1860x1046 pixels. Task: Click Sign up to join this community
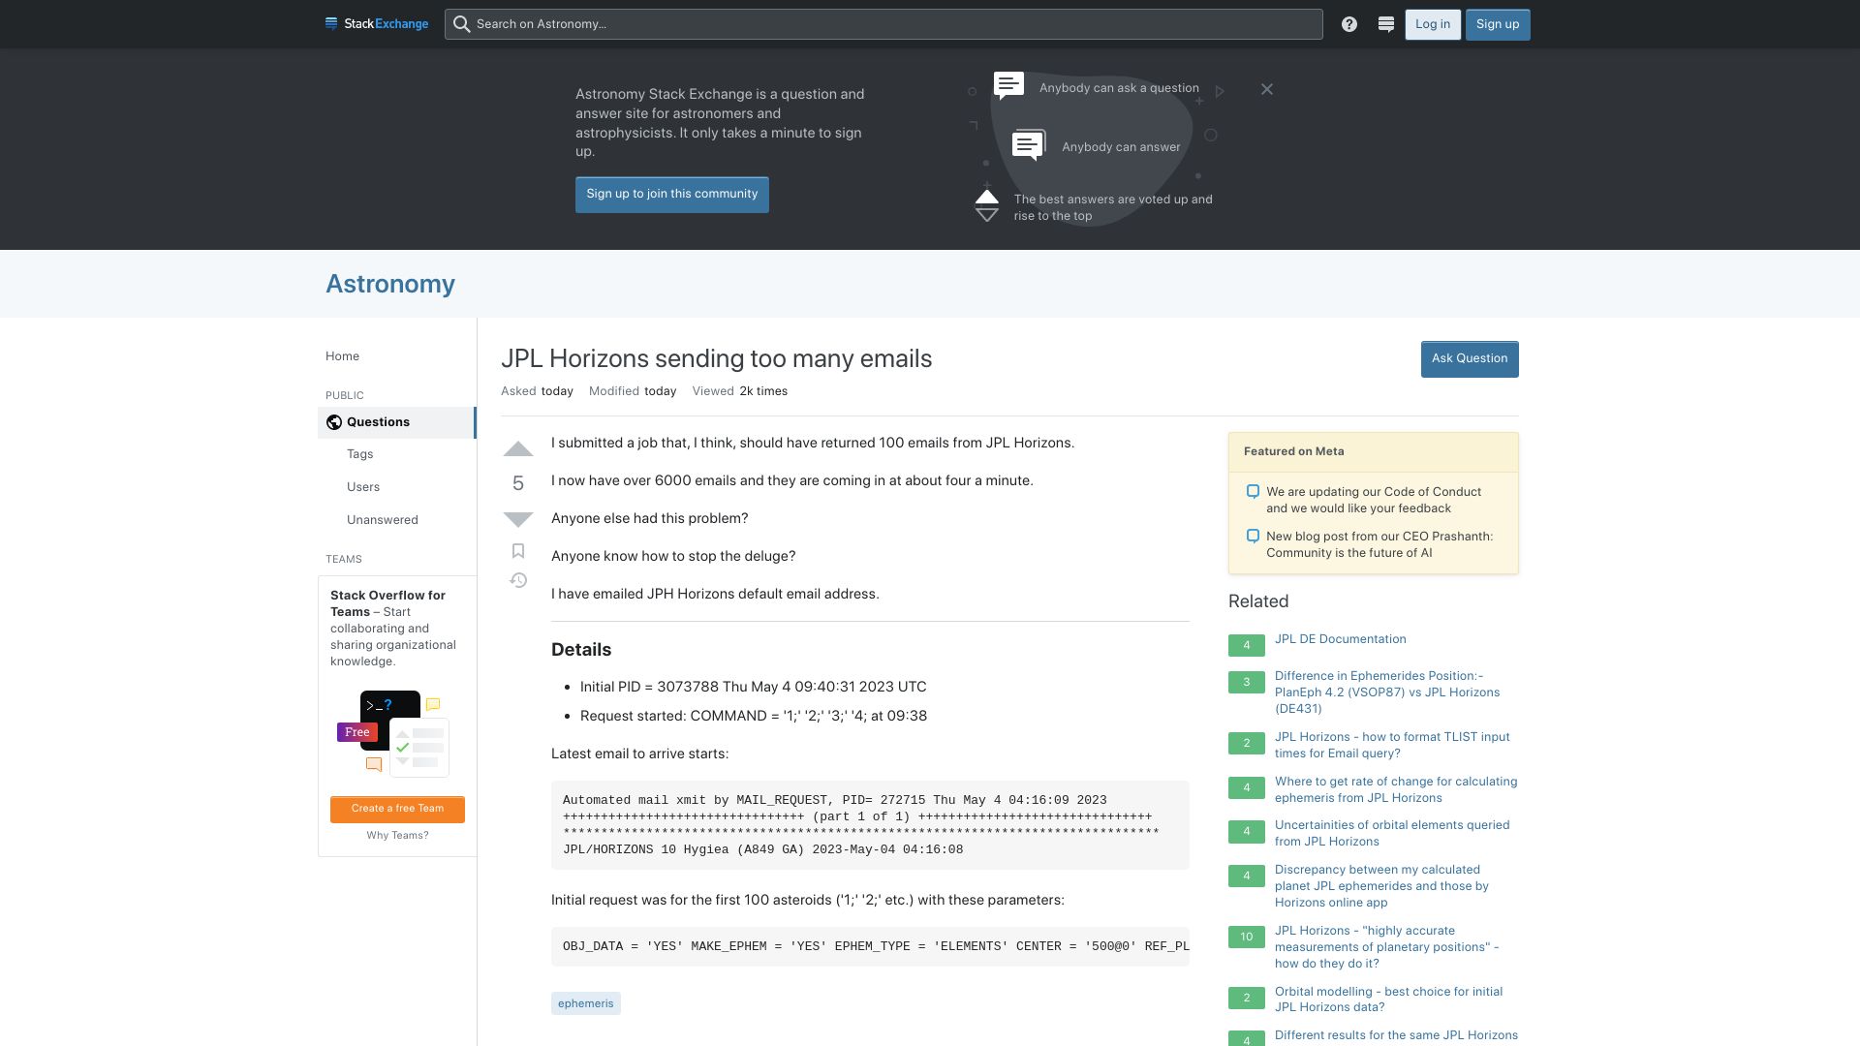click(672, 195)
